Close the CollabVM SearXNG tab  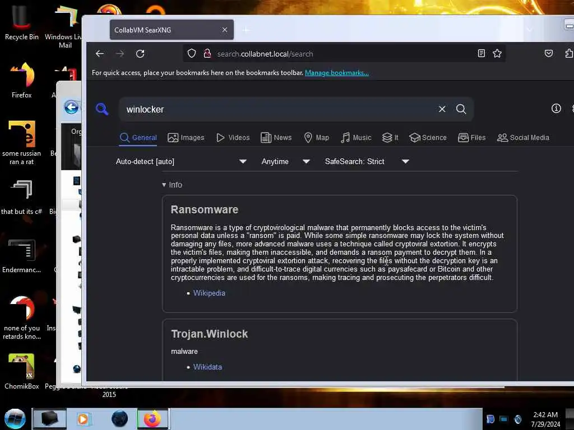(x=225, y=30)
